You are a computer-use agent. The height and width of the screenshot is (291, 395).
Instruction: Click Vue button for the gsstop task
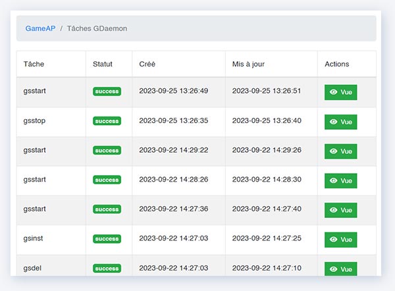coord(340,122)
